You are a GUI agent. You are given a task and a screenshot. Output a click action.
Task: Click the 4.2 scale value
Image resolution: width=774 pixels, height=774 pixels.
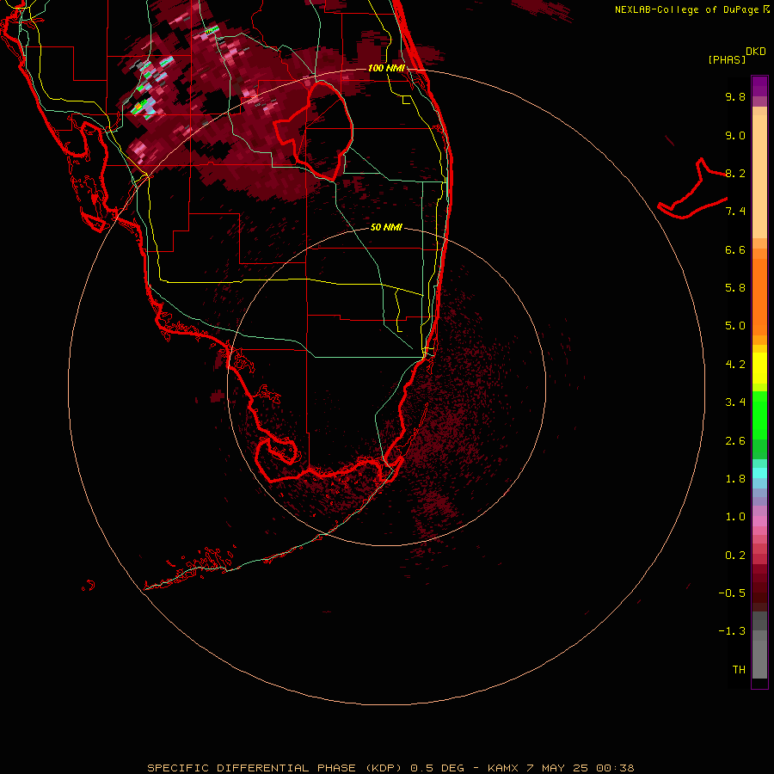tap(735, 365)
